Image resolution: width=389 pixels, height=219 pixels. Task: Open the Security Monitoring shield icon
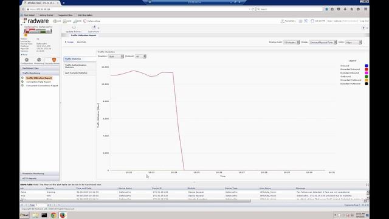pos(54,60)
